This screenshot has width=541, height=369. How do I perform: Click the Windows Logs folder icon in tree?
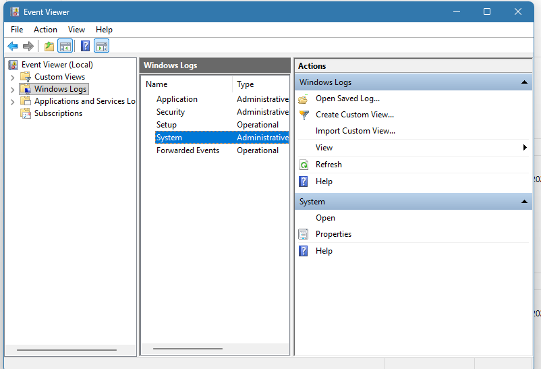pos(26,89)
